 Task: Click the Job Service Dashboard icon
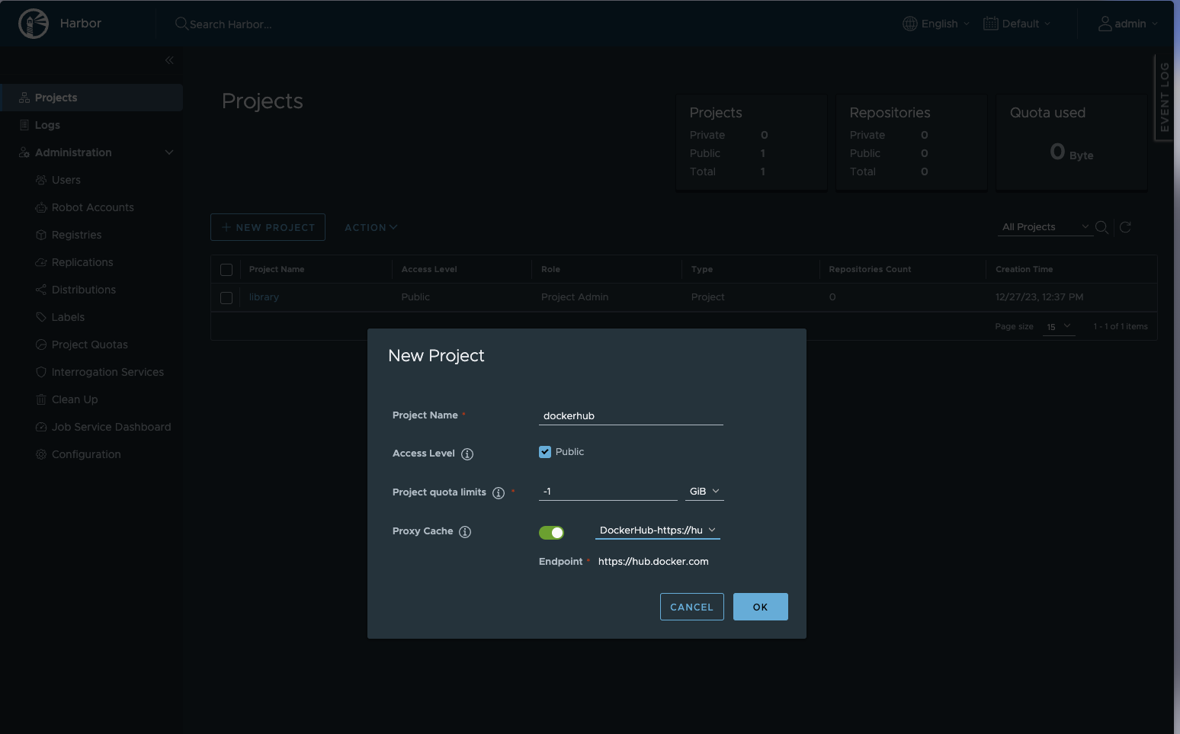click(x=41, y=427)
